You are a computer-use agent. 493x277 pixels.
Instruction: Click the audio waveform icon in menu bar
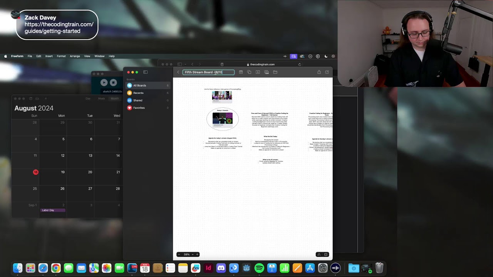point(285,56)
